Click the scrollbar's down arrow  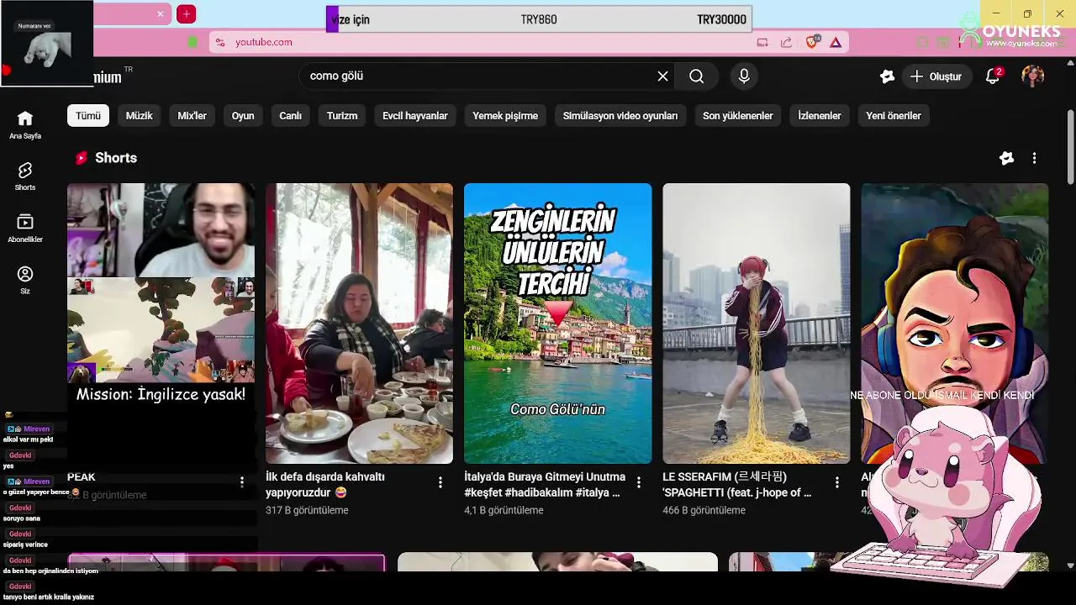[1070, 566]
